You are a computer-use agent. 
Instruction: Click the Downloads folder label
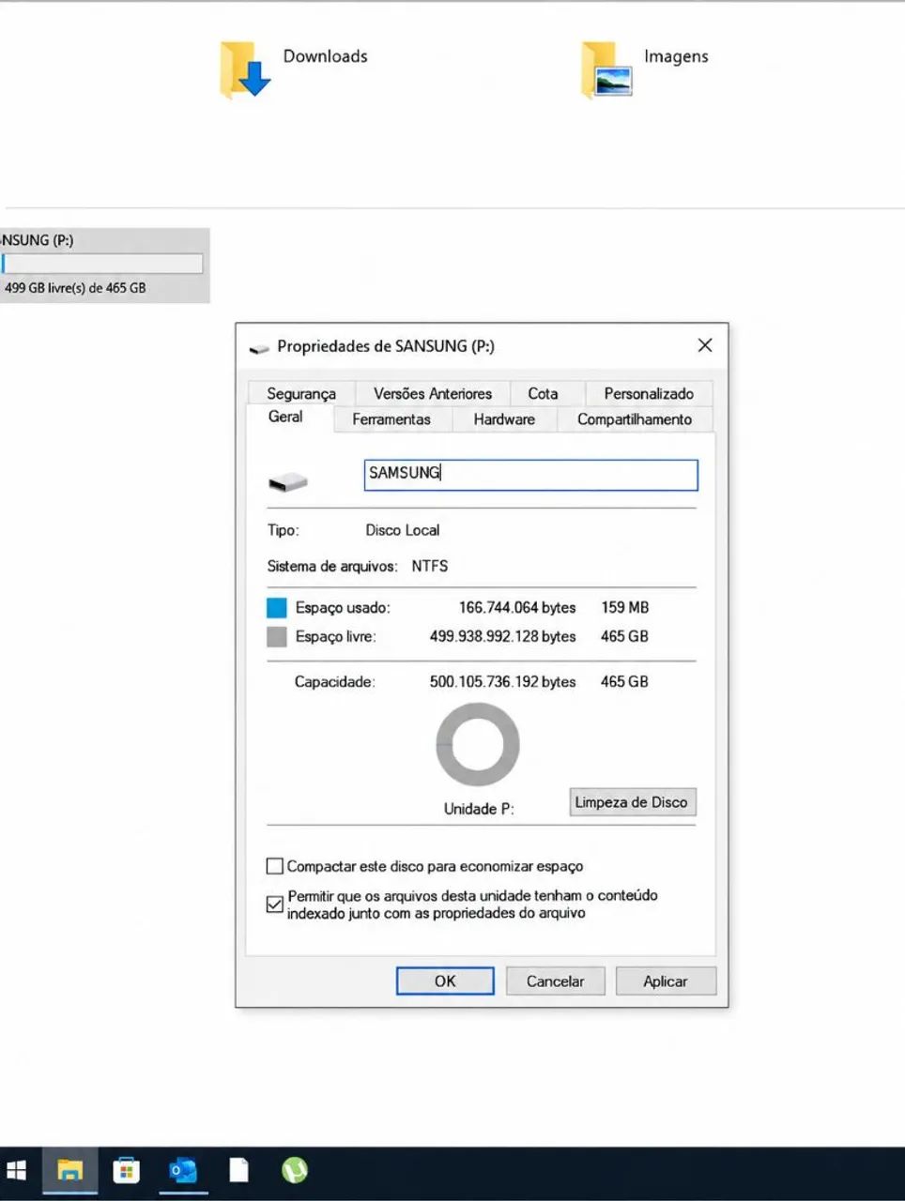pos(326,56)
